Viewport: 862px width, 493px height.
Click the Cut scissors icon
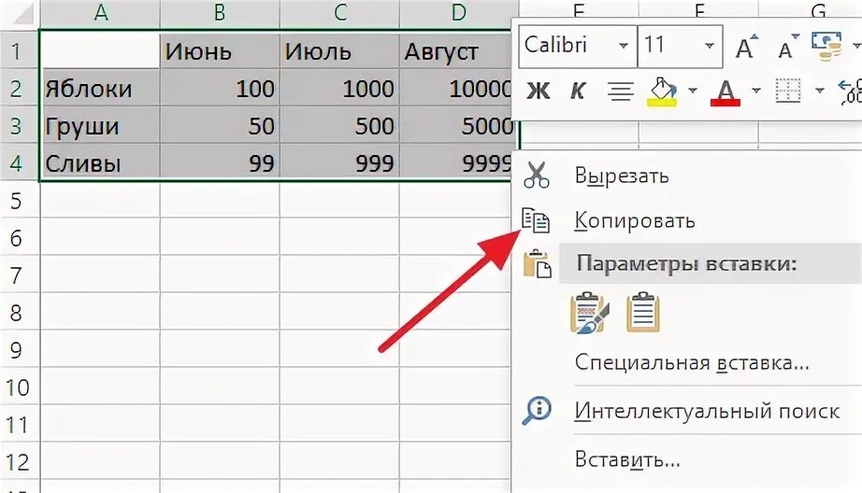(536, 176)
